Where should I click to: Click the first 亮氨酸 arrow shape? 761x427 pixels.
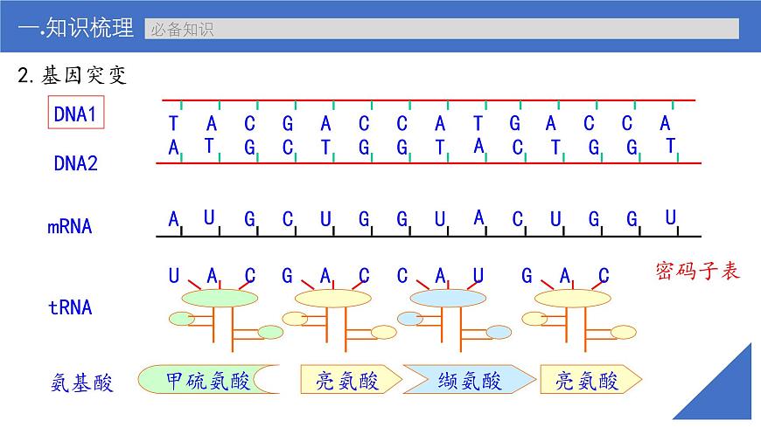coord(351,380)
